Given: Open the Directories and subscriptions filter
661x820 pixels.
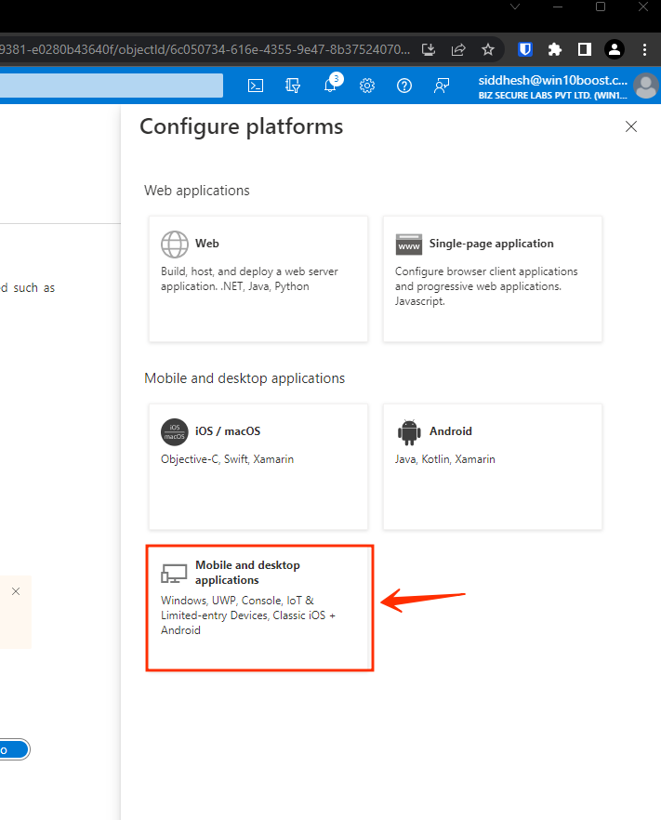Looking at the screenshot, I should [293, 86].
